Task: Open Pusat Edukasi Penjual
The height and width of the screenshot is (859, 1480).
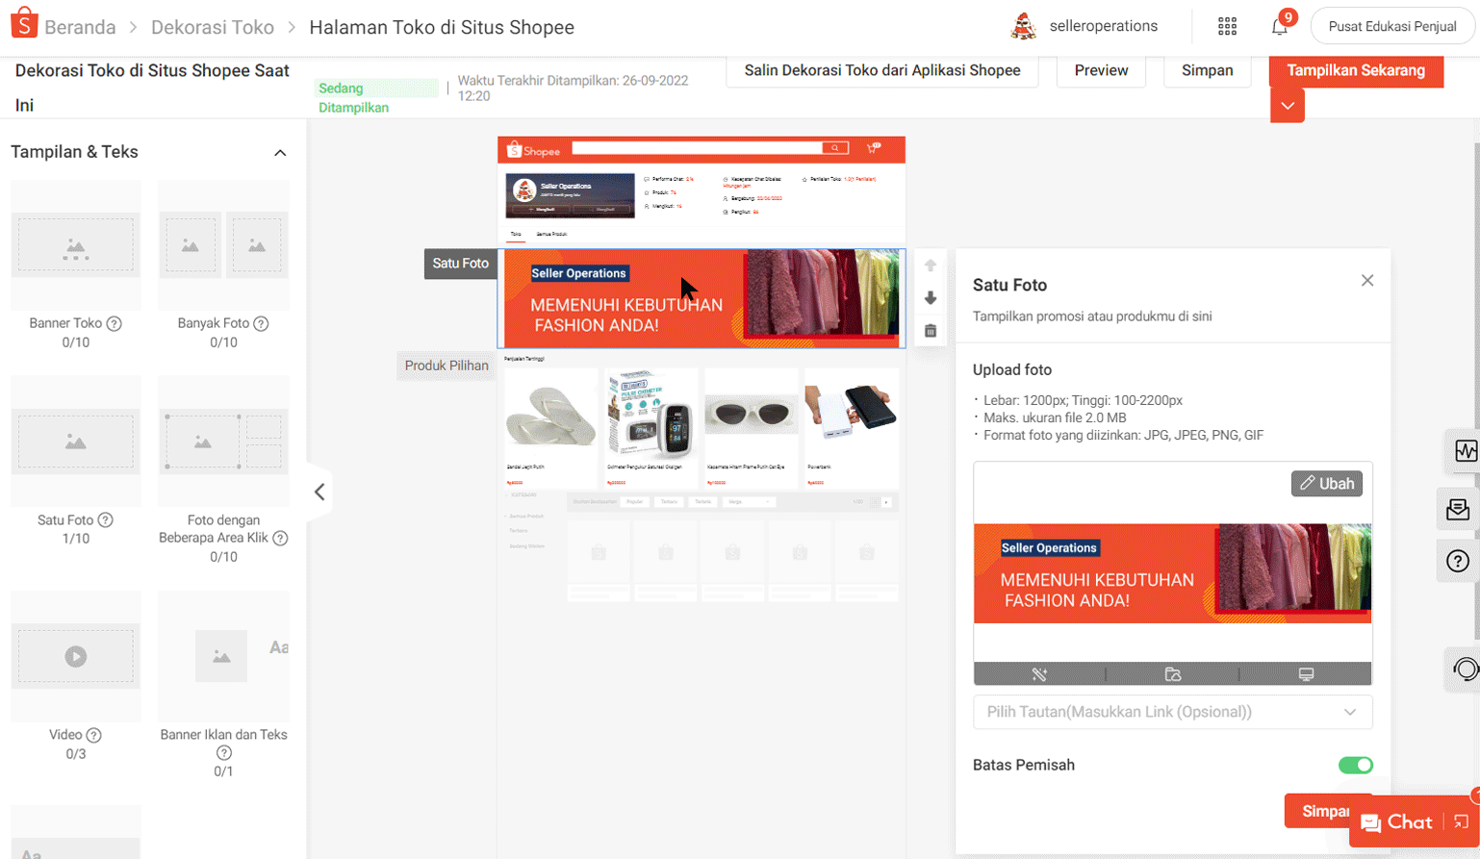Action: tap(1391, 26)
